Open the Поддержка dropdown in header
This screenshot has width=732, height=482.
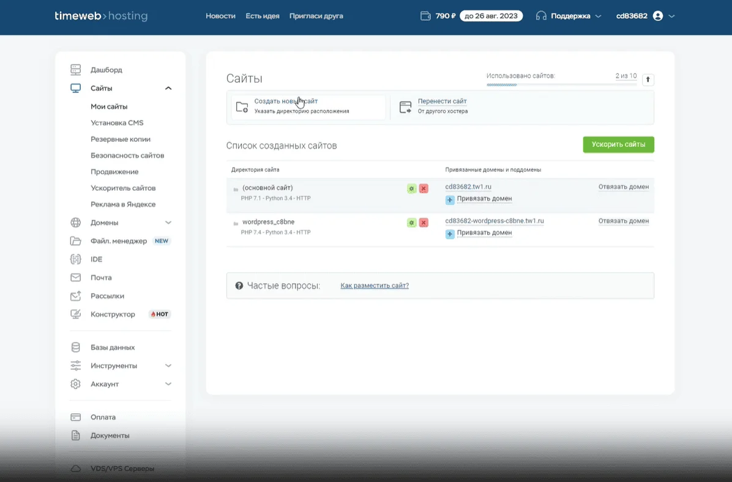tap(569, 16)
